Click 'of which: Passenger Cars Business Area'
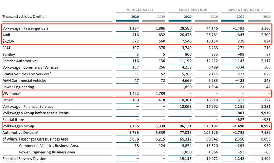Viewport: 274px width, 163px height. pyautogui.click(x=35, y=139)
